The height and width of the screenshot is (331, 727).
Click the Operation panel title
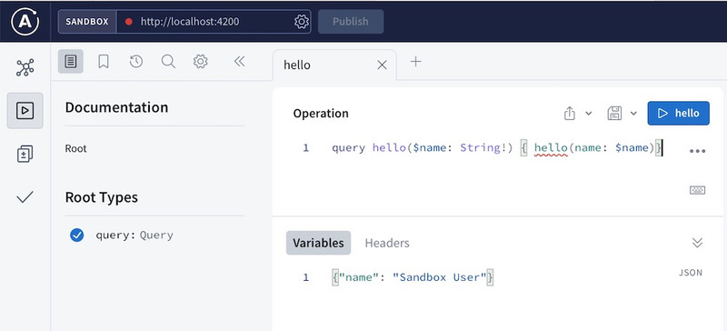point(321,114)
